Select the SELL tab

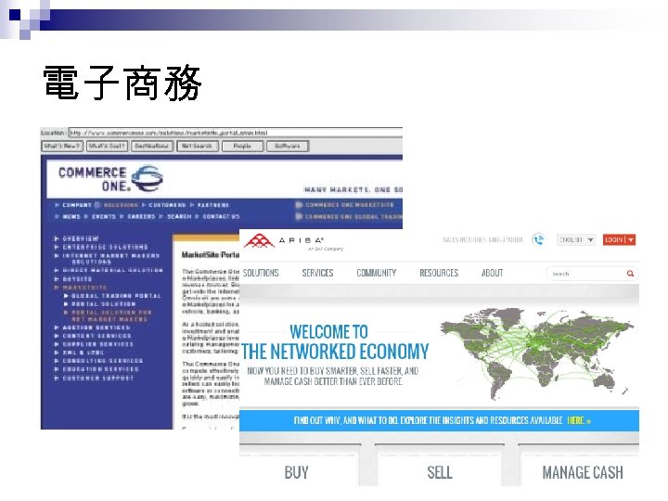[440, 472]
